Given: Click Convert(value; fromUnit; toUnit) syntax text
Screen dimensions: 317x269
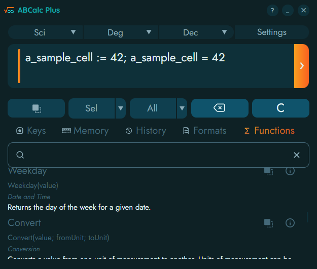Looking at the screenshot, I should [x=58, y=238].
